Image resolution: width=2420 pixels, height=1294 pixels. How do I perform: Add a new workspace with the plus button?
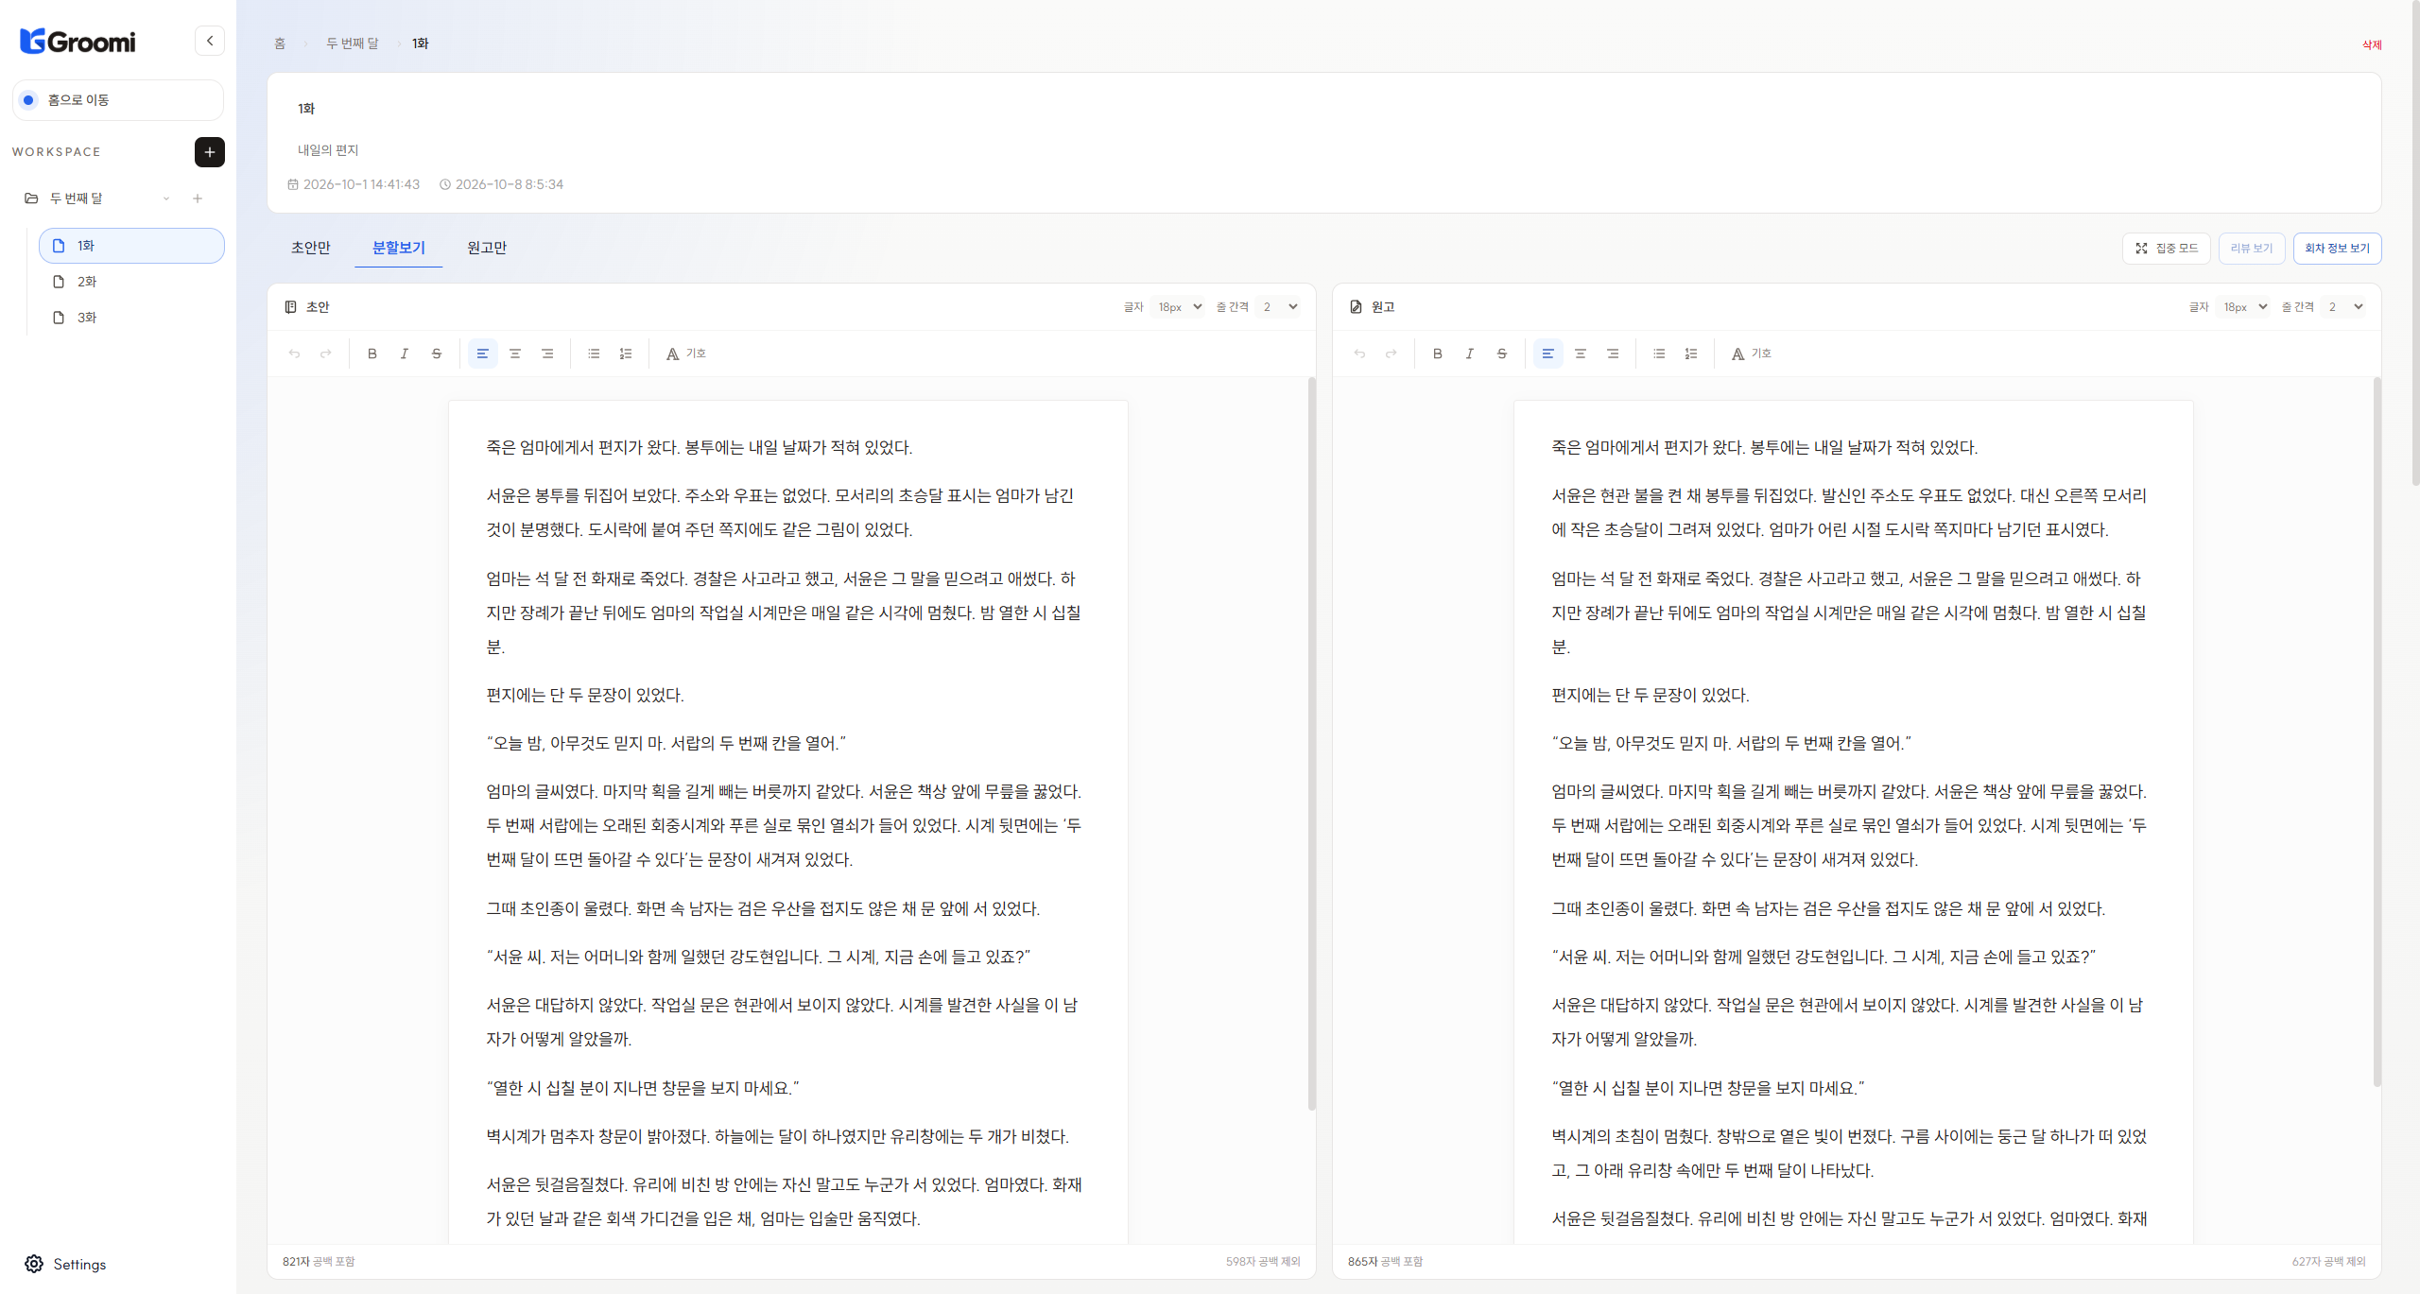(x=210, y=152)
